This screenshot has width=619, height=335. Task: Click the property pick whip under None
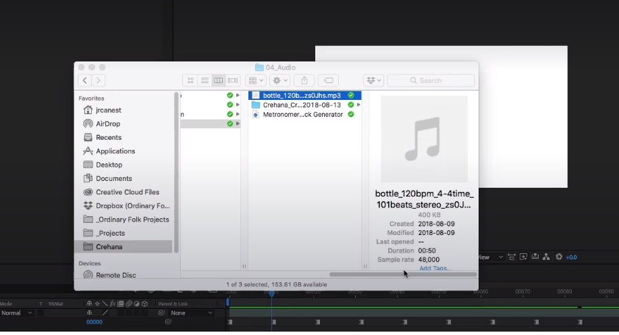[x=168, y=321]
